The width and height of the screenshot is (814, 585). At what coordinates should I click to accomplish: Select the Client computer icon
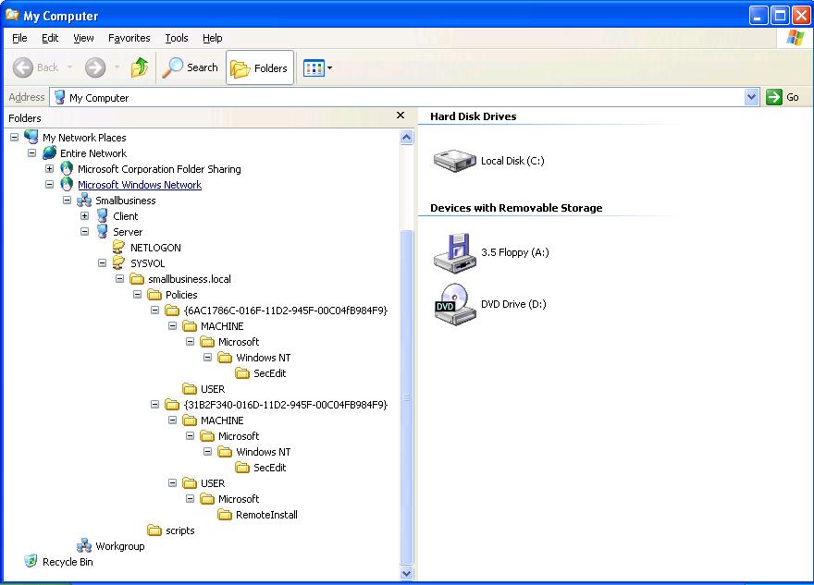(x=103, y=215)
